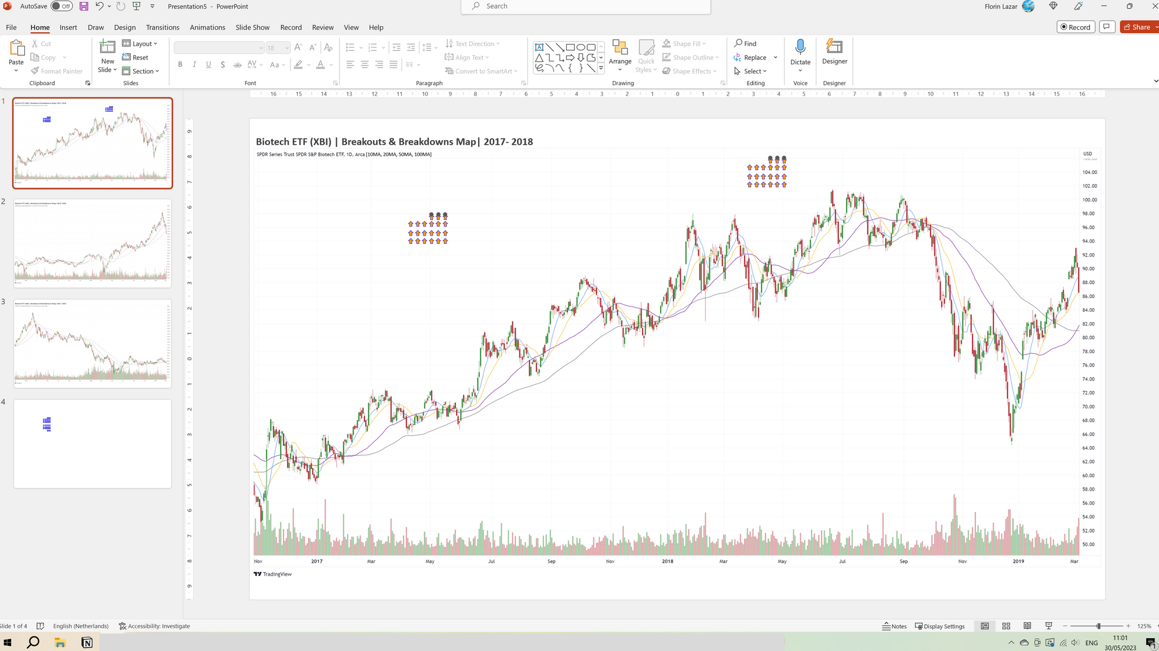Open the Animations tab
Viewport: 1159px width, 651px height.
(x=207, y=27)
